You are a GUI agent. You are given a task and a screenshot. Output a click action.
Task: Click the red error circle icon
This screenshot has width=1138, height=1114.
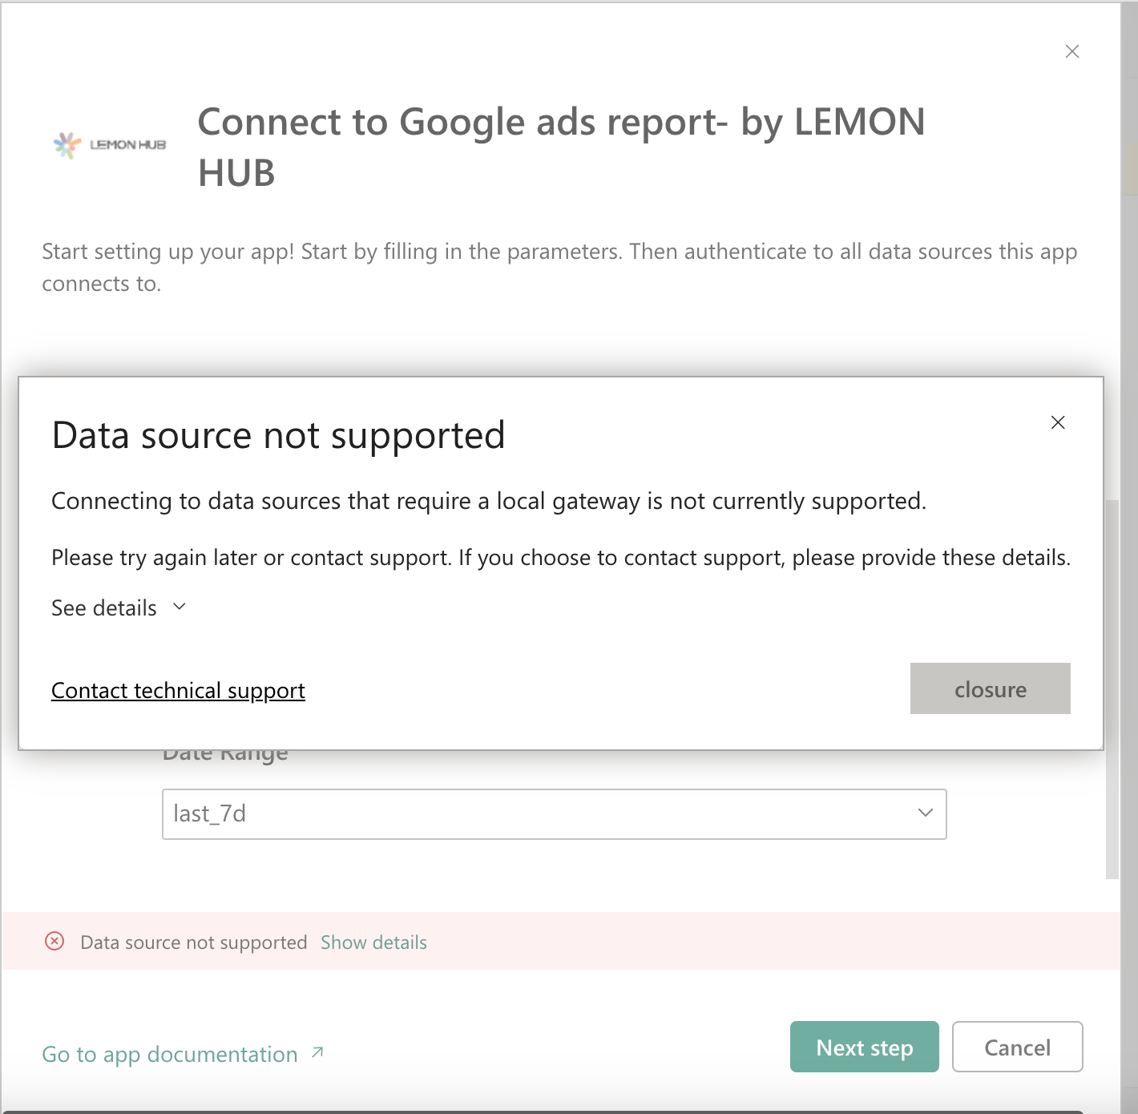point(54,941)
